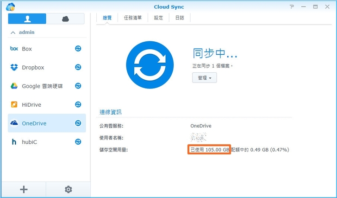Select the OneDrive connection
337x198 pixels.
coord(34,123)
